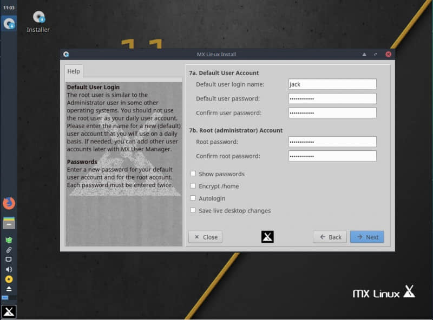
Task: Open the MX Linux start menu
Action: [x=9, y=311]
